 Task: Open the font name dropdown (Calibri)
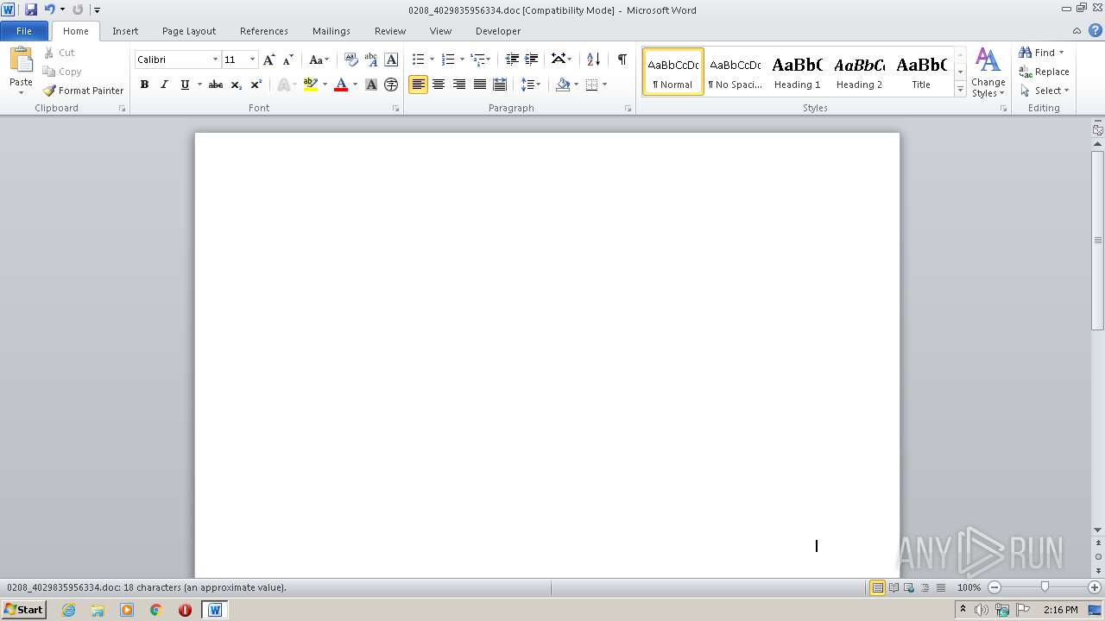[215, 60]
